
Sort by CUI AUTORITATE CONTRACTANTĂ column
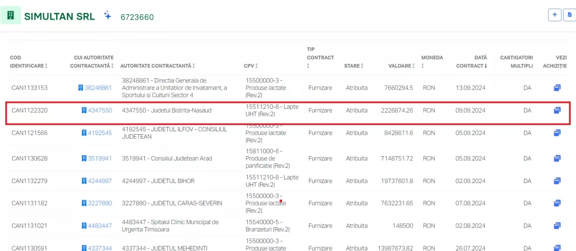92,62
